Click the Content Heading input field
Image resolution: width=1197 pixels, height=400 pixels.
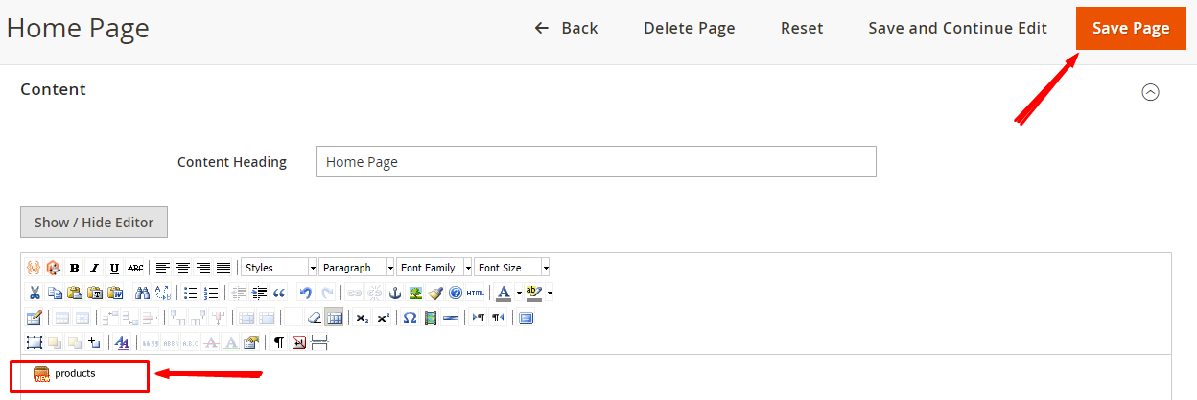coord(596,162)
